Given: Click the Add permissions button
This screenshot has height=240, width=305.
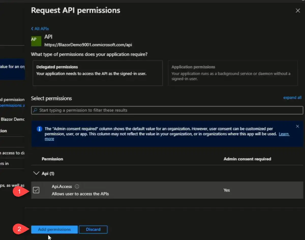Looking at the screenshot, I should [54, 229].
